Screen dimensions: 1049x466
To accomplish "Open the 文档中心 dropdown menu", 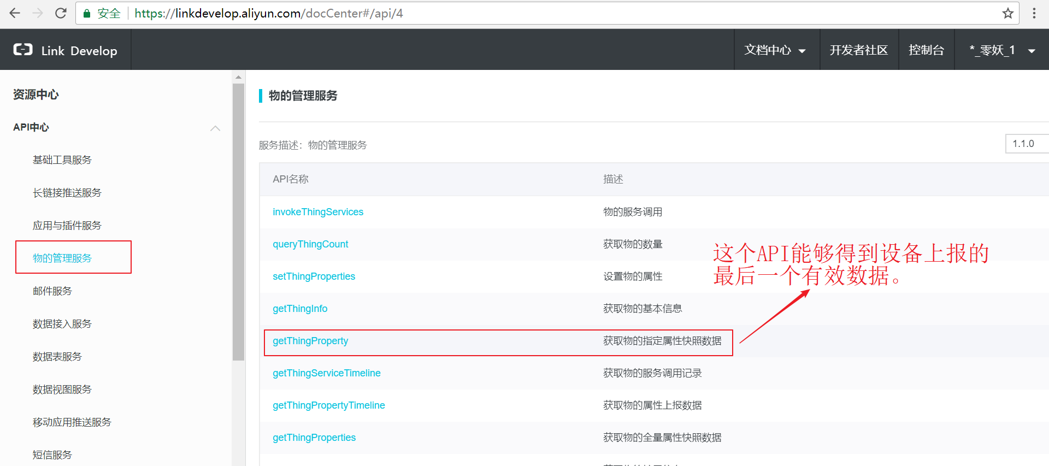I will (775, 50).
